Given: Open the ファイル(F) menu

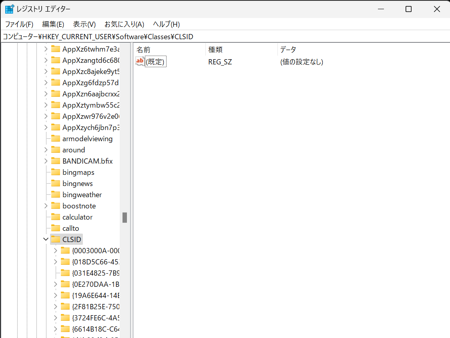Looking at the screenshot, I should click(19, 24).
